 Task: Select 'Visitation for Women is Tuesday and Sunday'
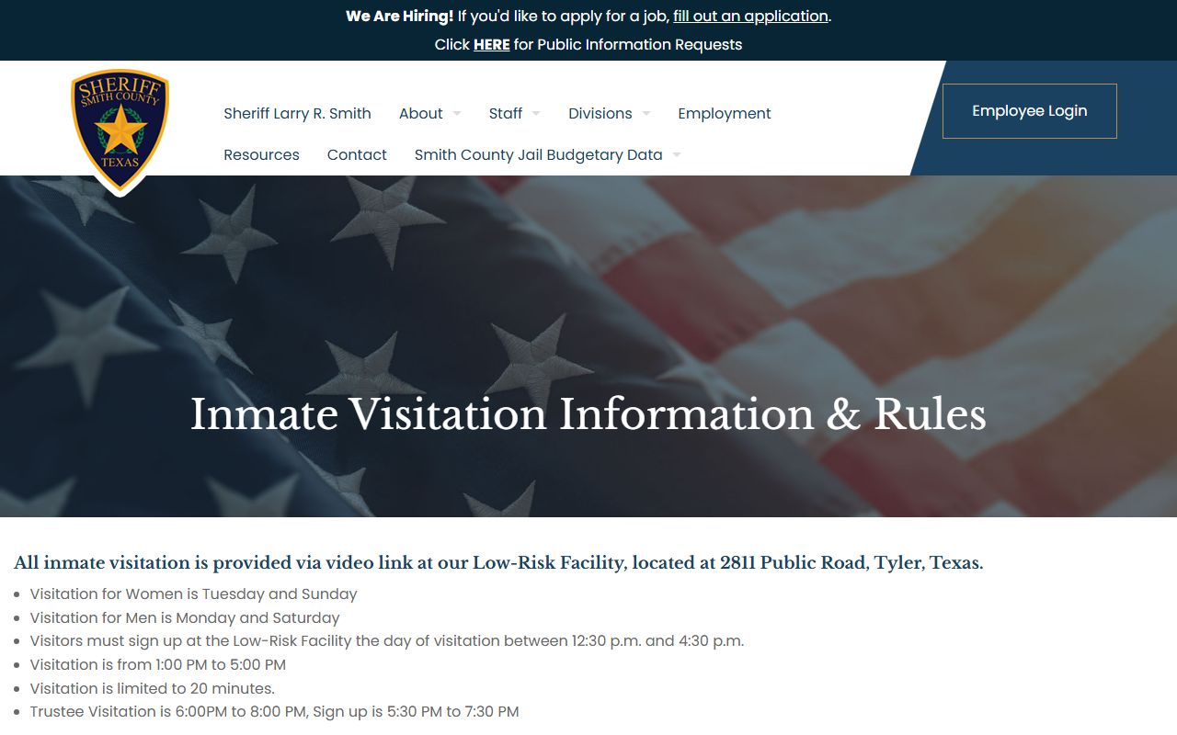193,594
